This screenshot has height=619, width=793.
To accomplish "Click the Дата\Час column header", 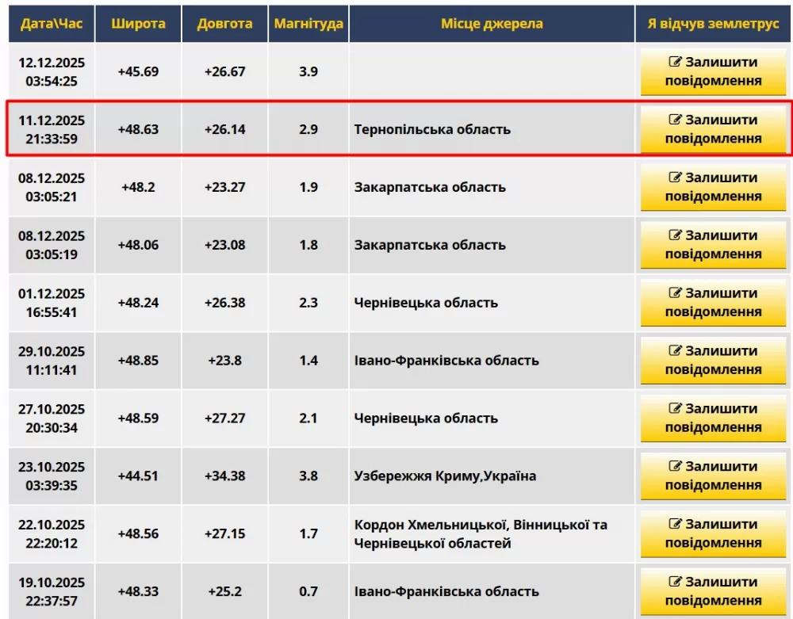I will tap(51, 24).
